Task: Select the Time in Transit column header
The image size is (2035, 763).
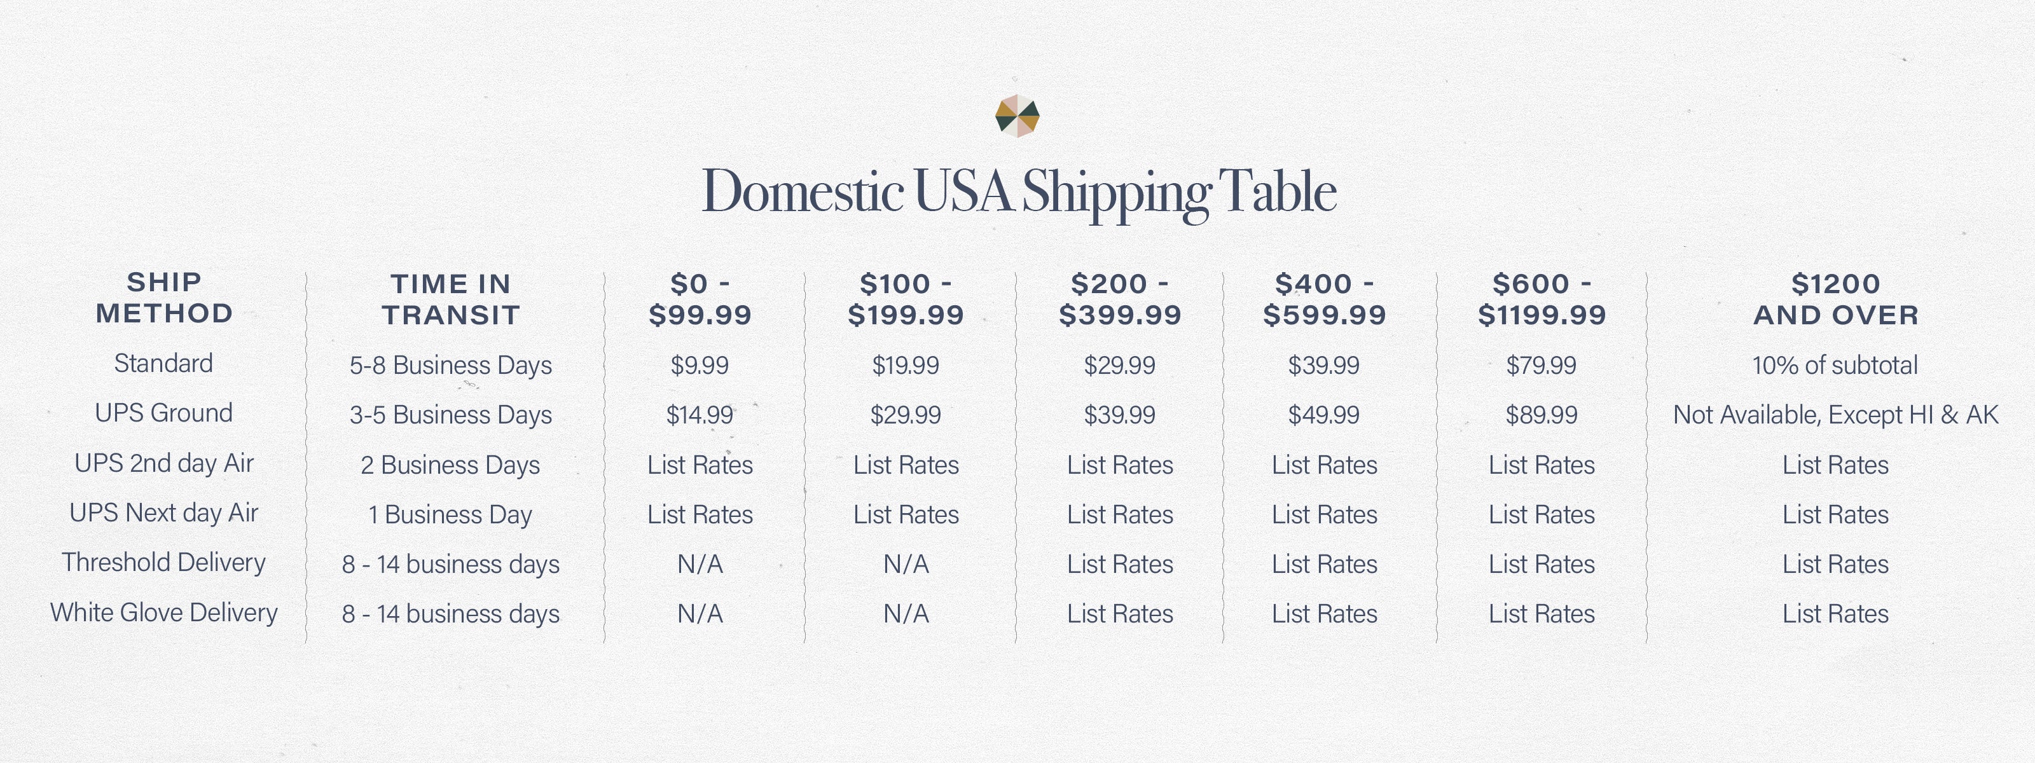Action: pyautogui.click(x=451, y=299)
